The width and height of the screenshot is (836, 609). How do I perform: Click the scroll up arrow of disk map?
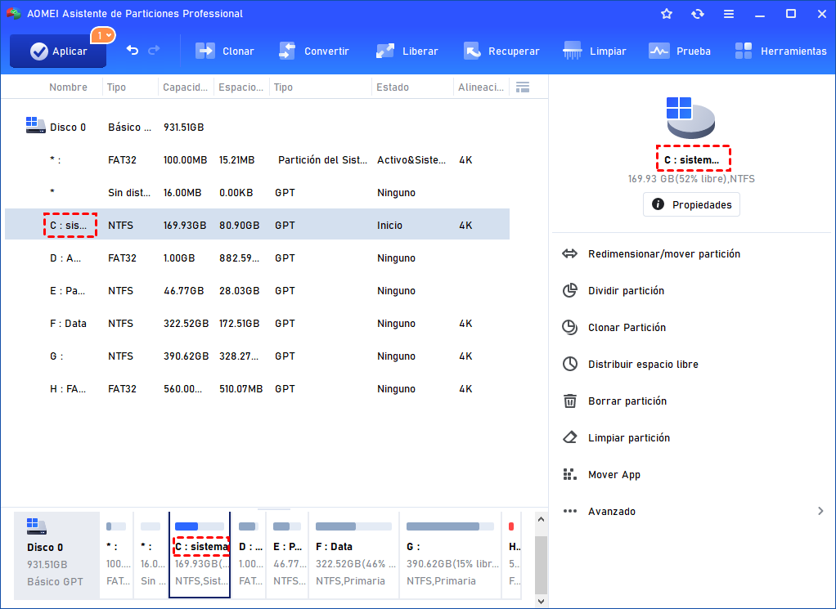pyautogui.click(x=541, y=519)
